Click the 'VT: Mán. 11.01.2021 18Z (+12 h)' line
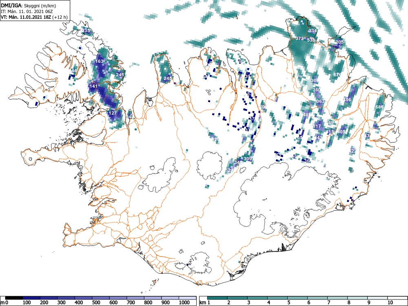 tap(34, 17)
